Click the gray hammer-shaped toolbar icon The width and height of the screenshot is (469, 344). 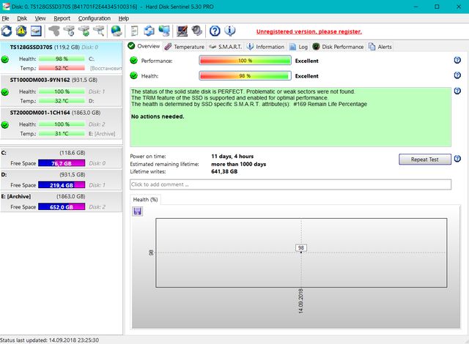pos(54,31)
